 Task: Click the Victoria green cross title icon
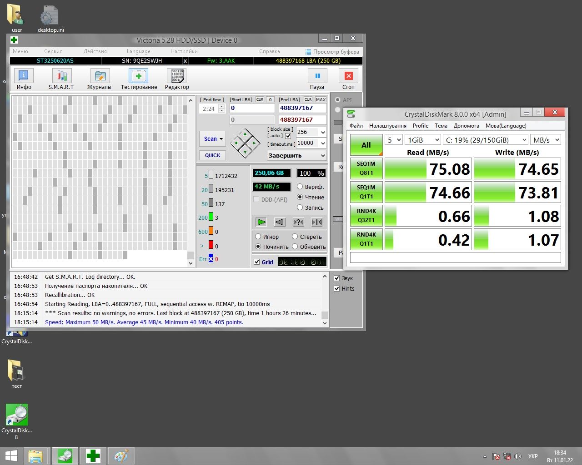pos(14,40)
